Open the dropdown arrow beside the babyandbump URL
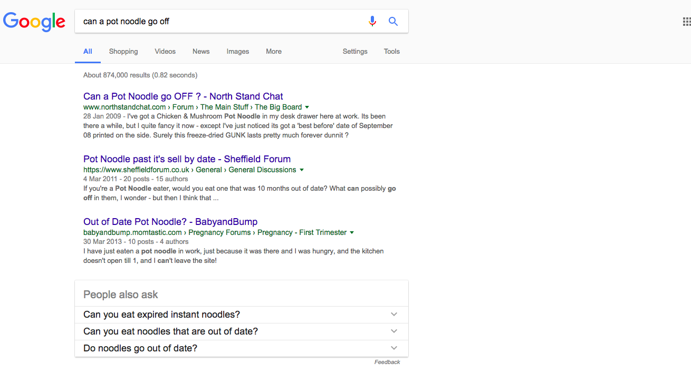Screen dimensions: 691x373 pyautogui.click(x=352, y=233)
